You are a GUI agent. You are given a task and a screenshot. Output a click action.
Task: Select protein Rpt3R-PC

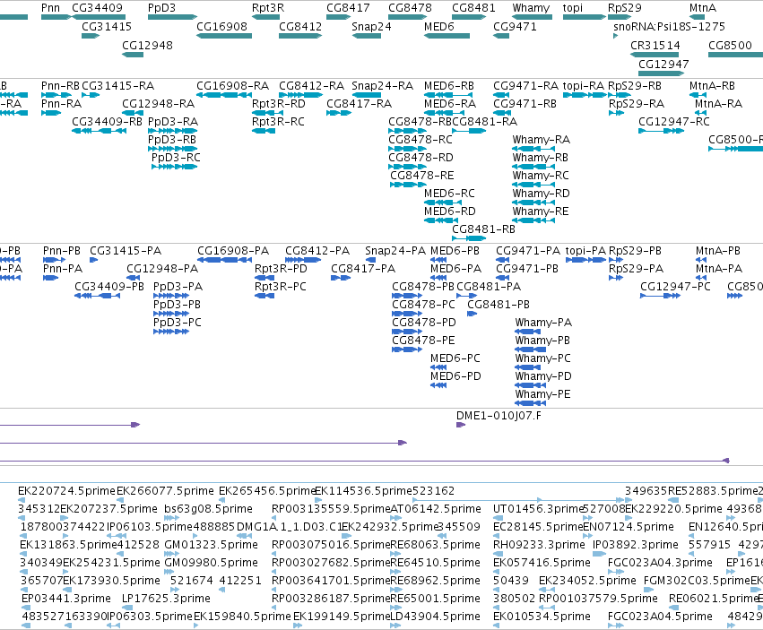[x=264, y=296]
